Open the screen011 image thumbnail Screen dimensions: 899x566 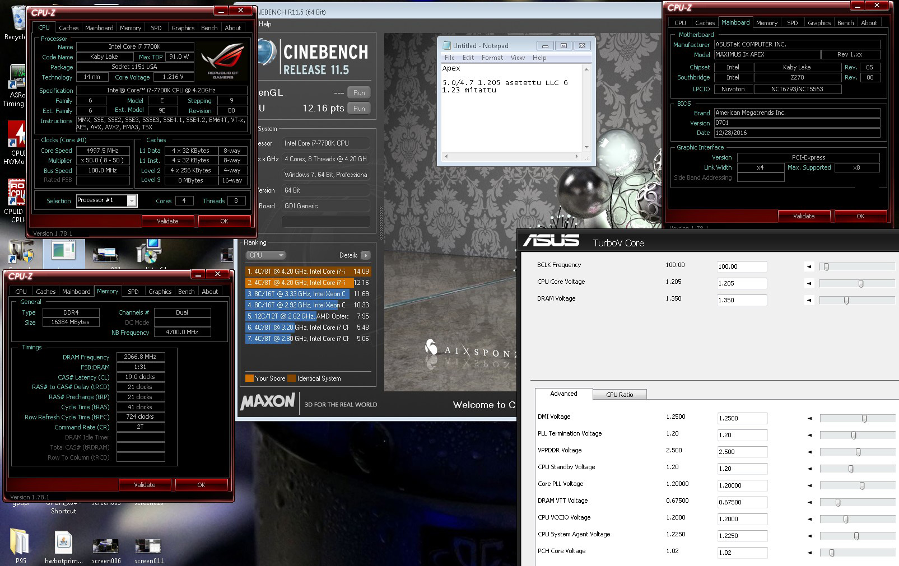[149, 550]
